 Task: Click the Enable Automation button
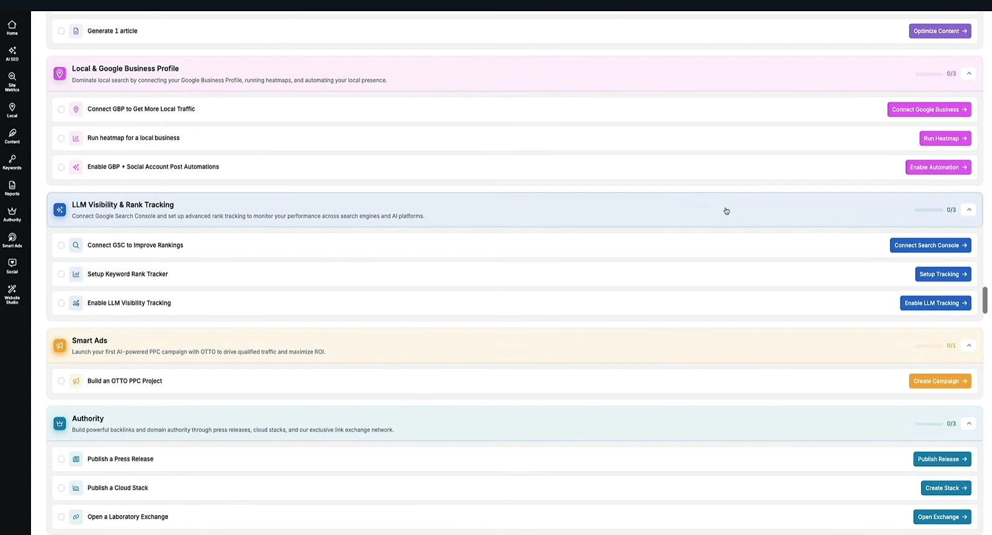938,167
